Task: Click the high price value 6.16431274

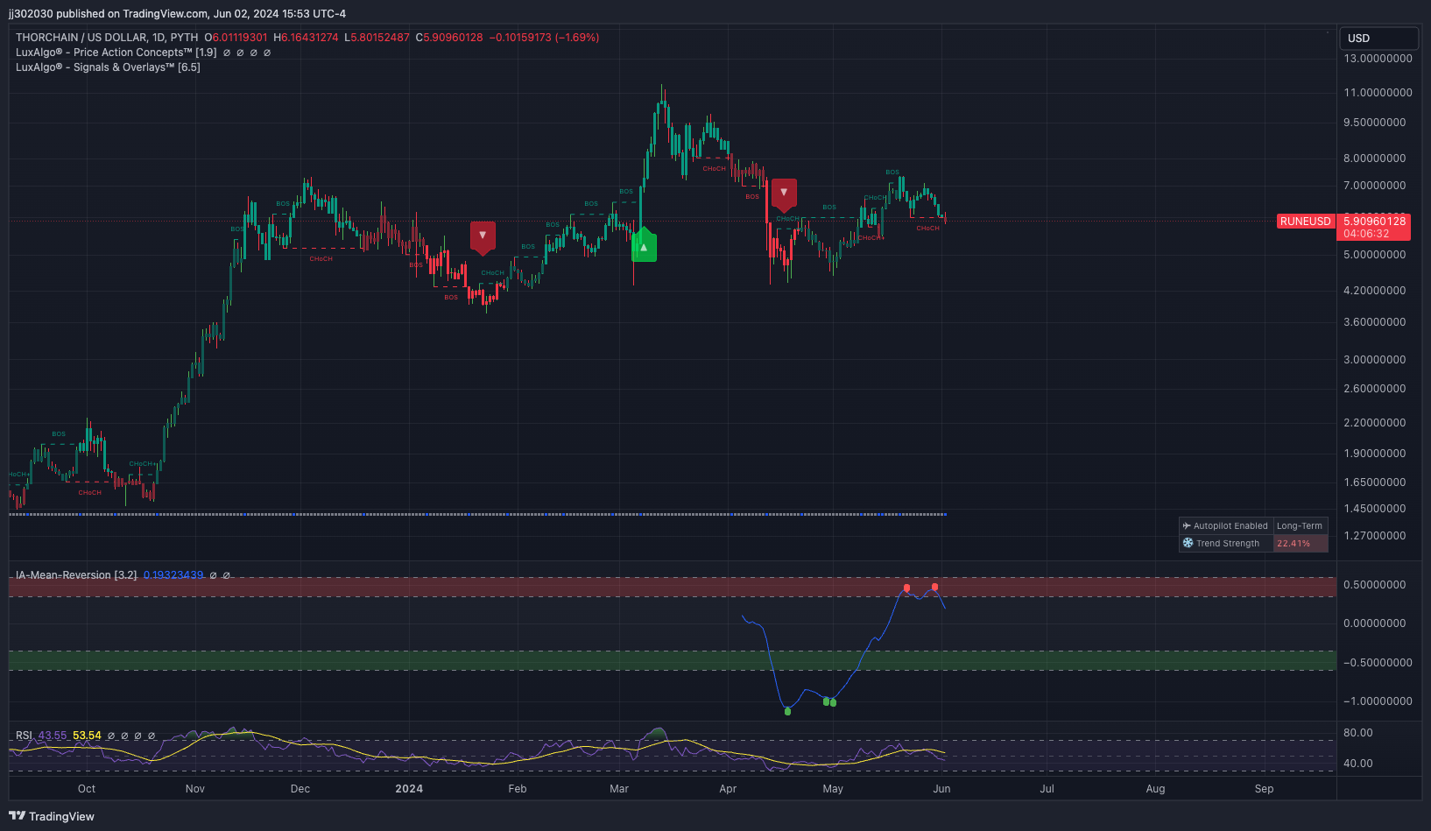Action: coord(309,38)
